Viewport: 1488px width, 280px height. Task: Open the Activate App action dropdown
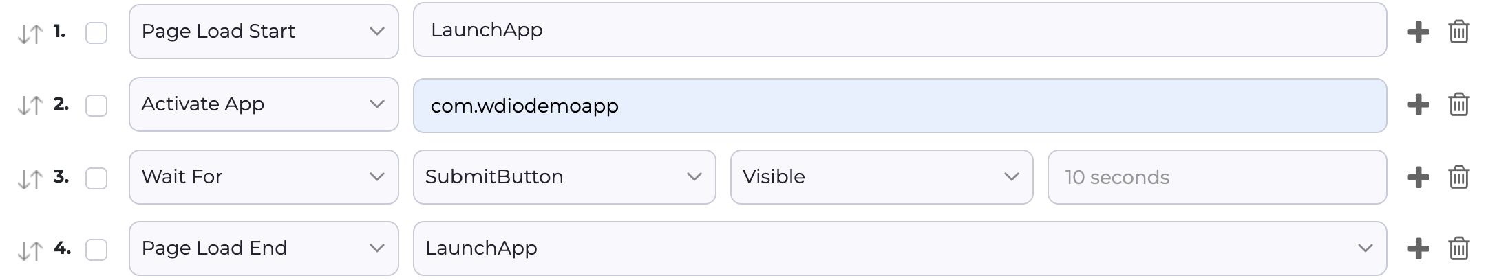coord(264,104)
